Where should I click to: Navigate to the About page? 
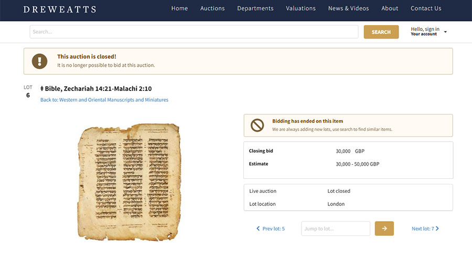click(390, 8)
